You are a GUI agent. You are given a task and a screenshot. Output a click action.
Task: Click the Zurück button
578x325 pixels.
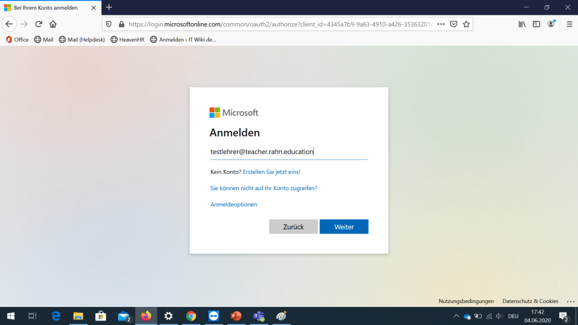(293, 227)
